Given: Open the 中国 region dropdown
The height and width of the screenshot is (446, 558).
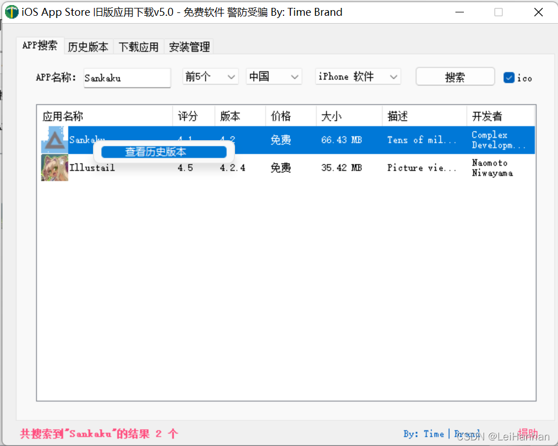Looking at the screenshot, I should click(274, 77).
